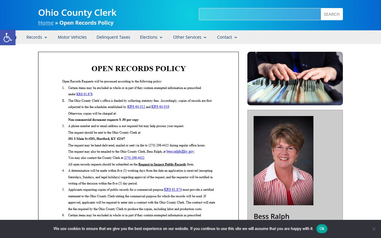This screenshot has width=381, height=238.
Task: Open the Ohio County Clerk site title
Action: tap(77, 12)
